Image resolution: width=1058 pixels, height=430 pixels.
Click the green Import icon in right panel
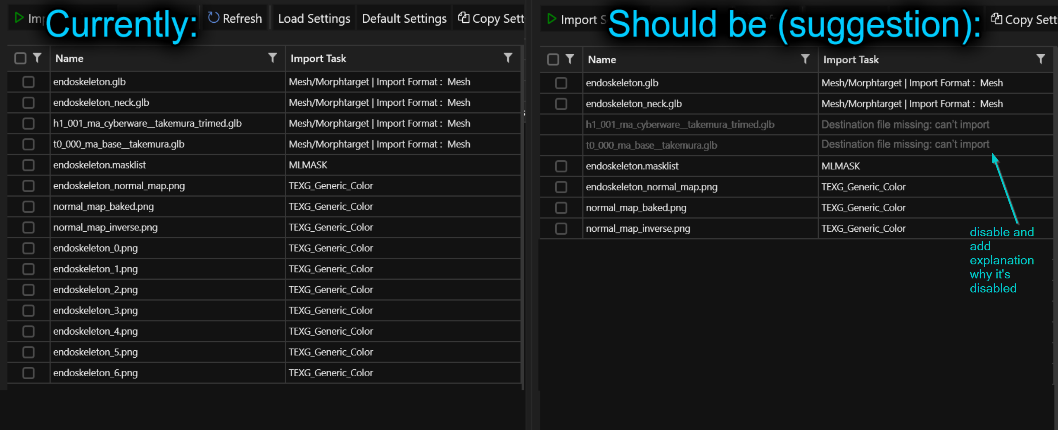(551, 18)
